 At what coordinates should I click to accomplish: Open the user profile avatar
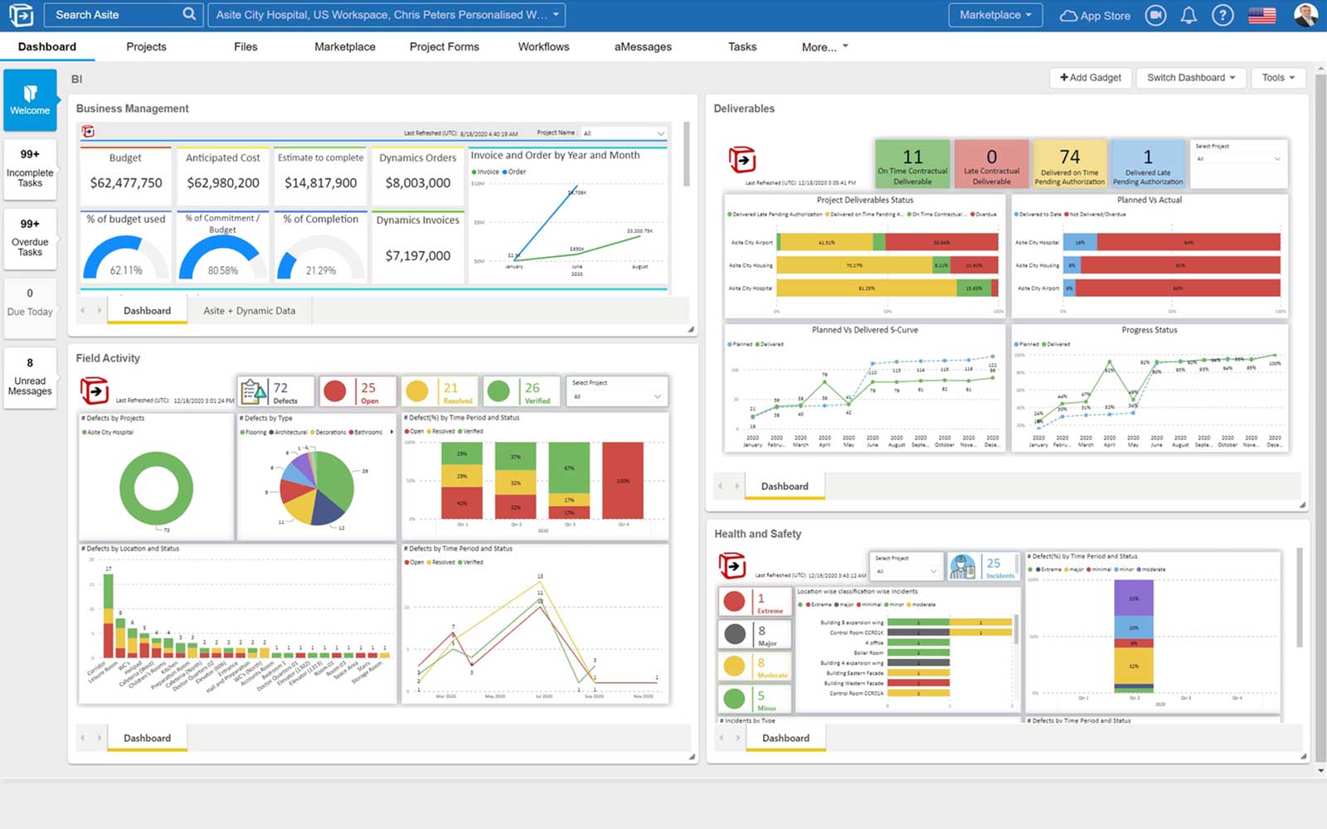(x=1305, y=15)
